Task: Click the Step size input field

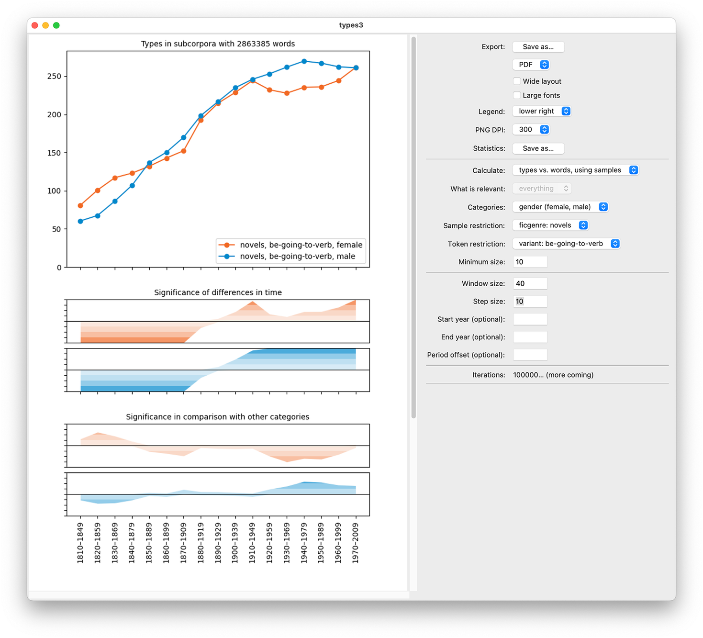Action: 530,302
